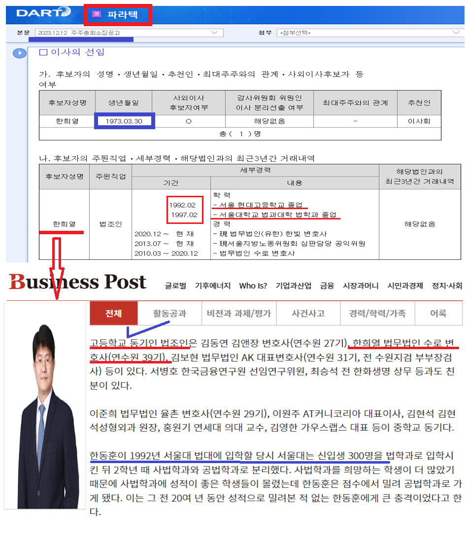Open the 글로벌 menu
The width and height of the screenshot is (466, 543).
(175, 286)
